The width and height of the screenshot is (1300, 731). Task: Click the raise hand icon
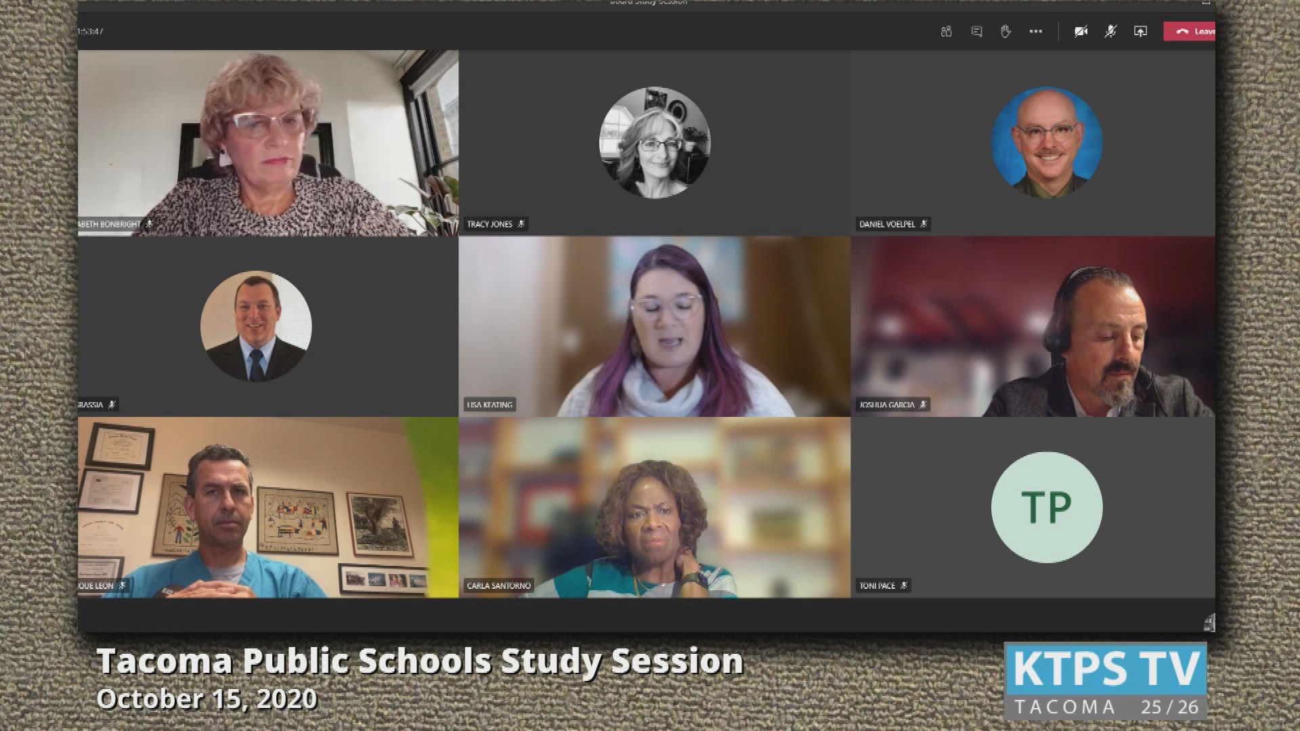coord(1005,31)
